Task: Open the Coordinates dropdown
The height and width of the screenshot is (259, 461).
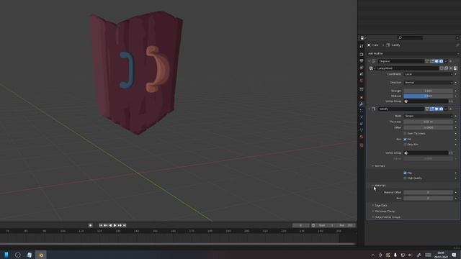Action: click(x=429, y=74)
